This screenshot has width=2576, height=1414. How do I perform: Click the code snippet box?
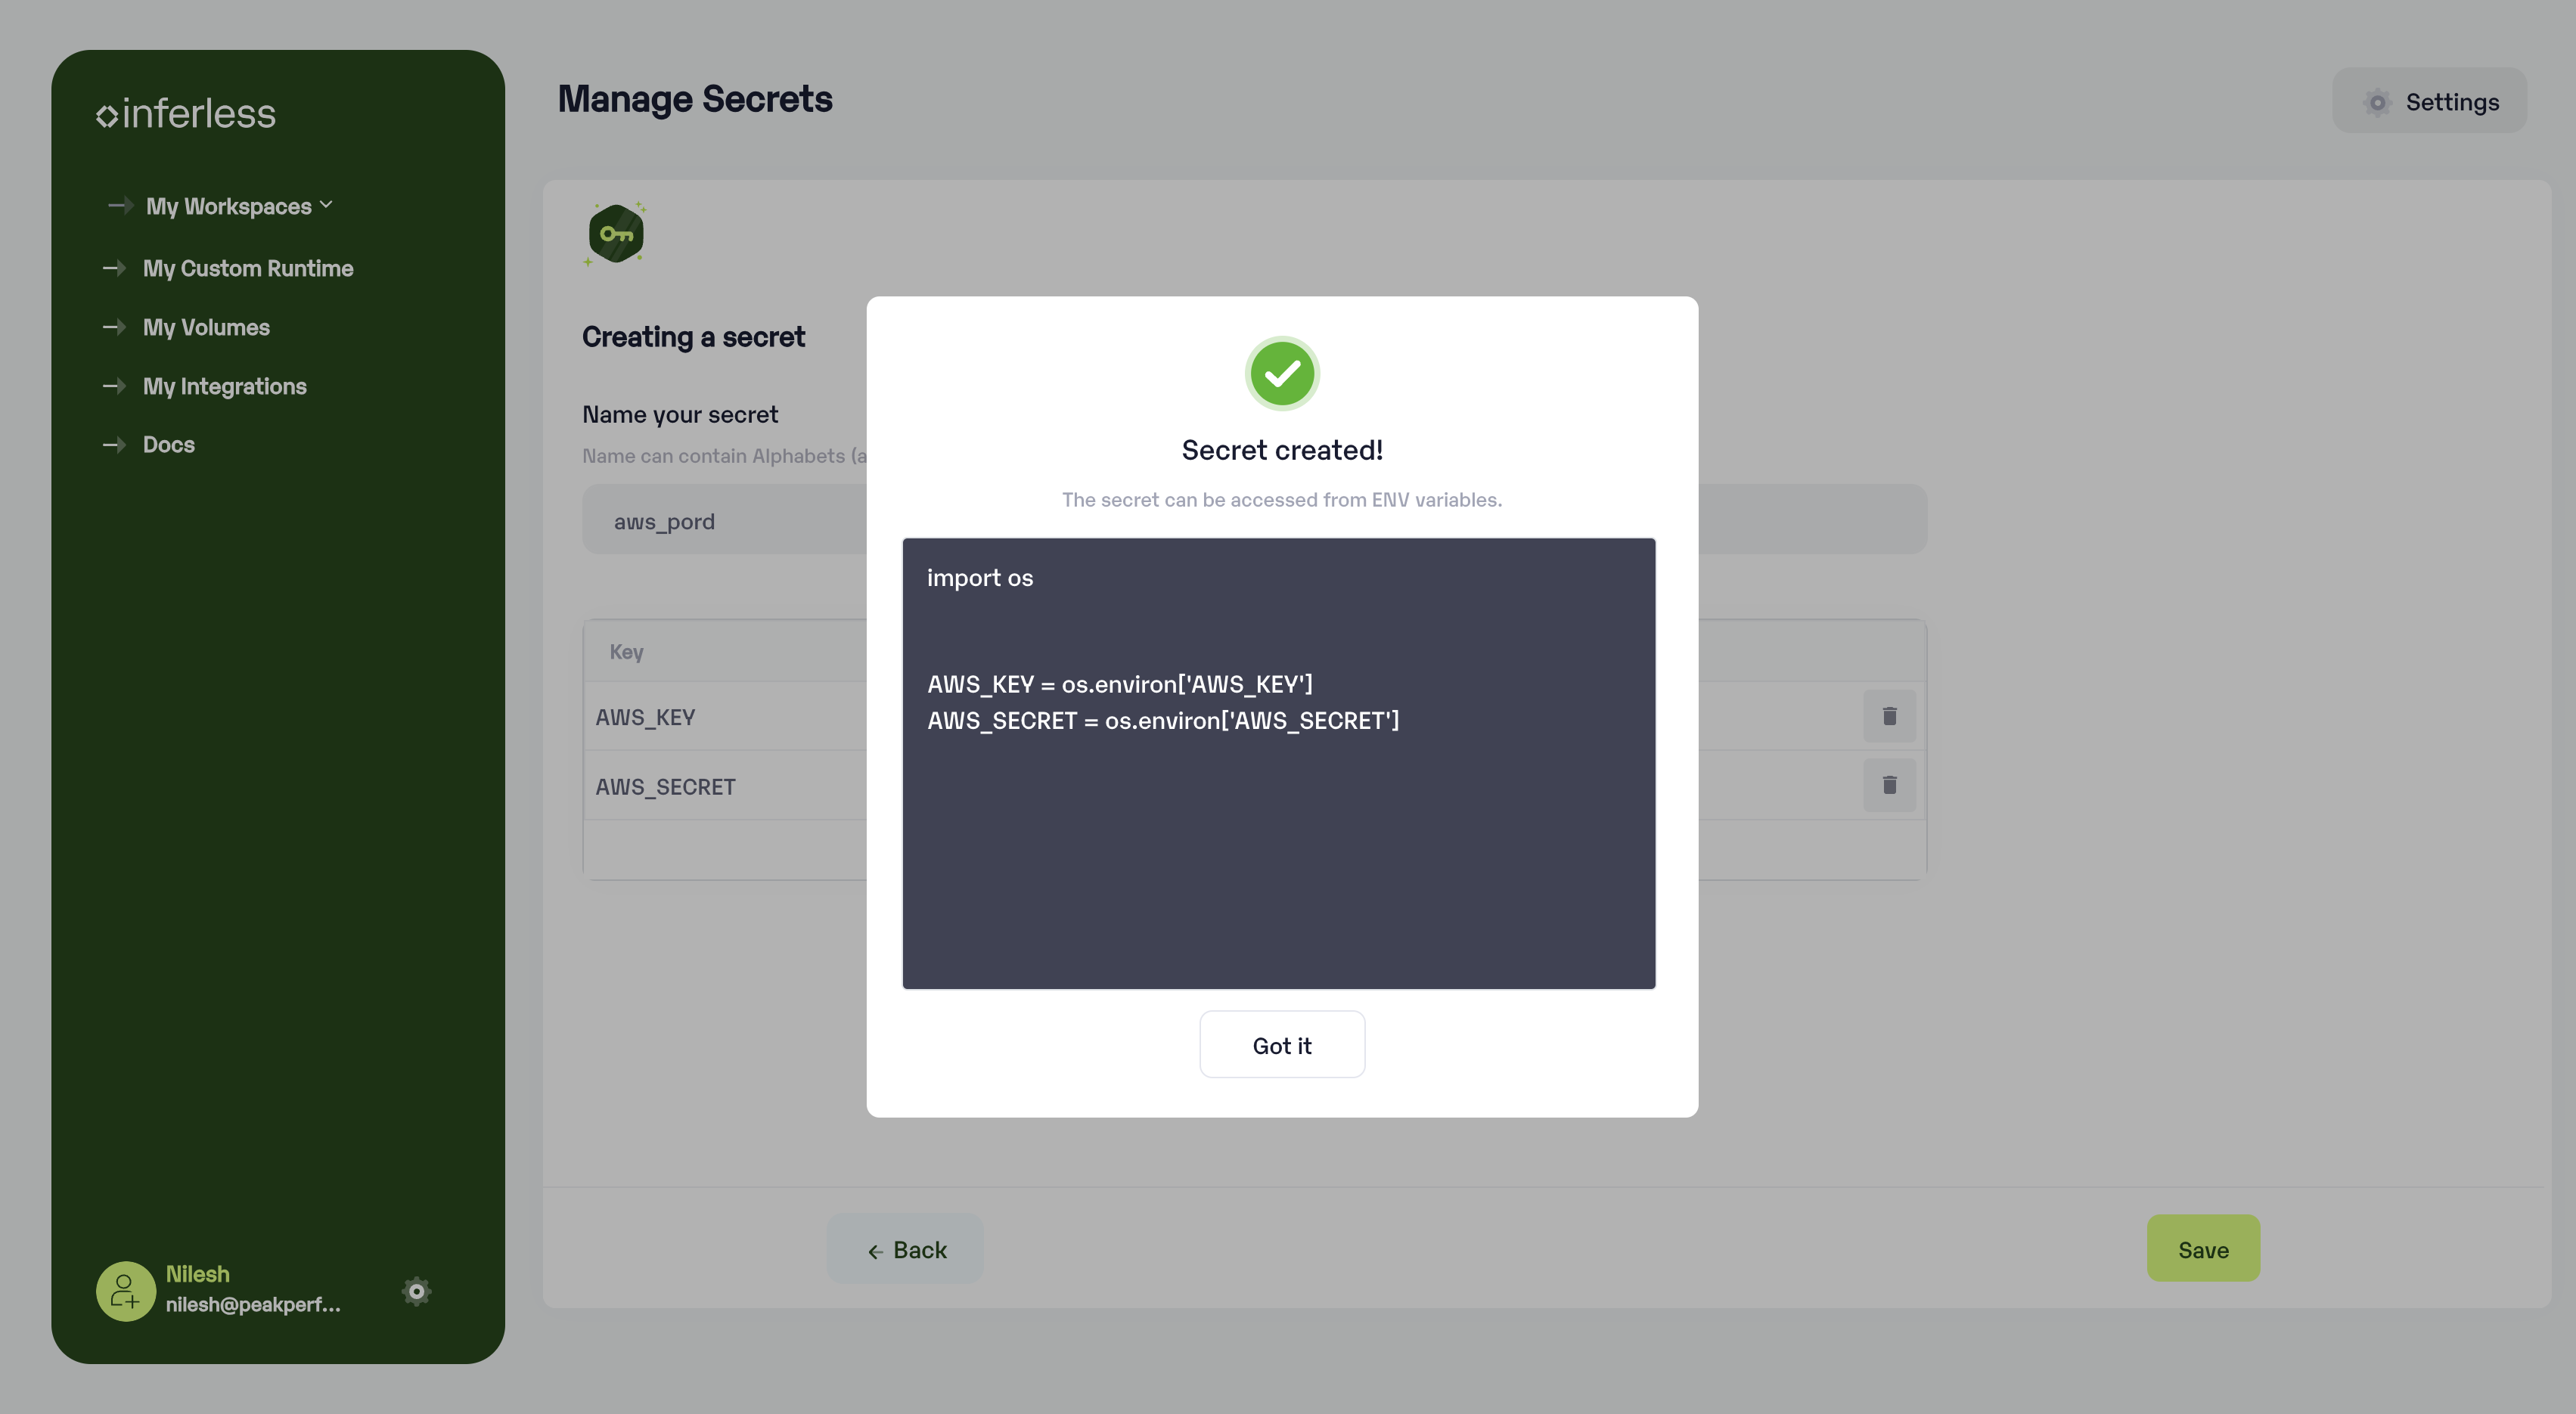[1279, 764]
